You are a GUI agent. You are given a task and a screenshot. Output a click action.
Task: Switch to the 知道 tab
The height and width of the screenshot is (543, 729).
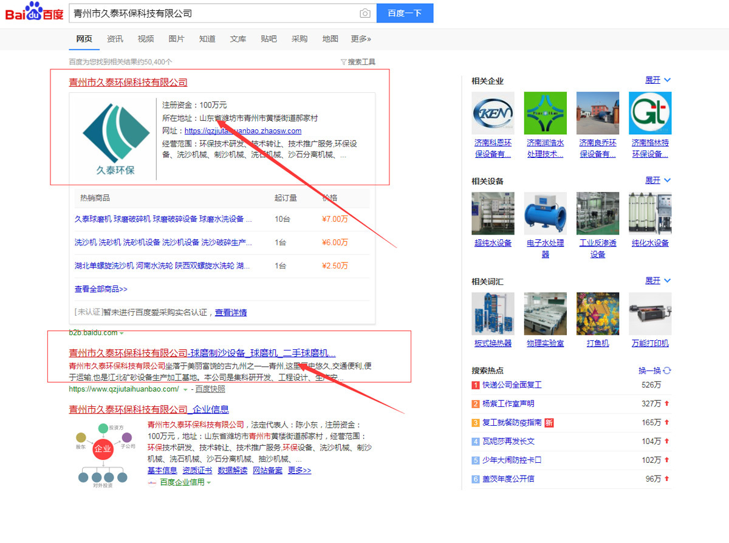pos(207,39)
